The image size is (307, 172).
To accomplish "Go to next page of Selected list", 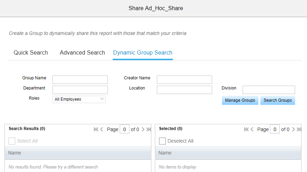I will click(293, 129).
